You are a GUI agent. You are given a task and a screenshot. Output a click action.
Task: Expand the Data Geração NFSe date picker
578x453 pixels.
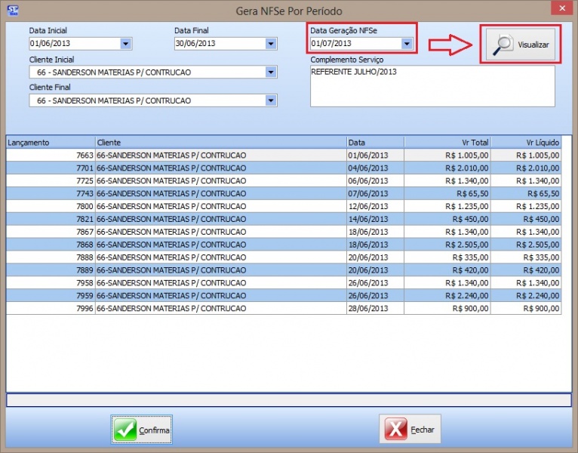(x=407, y=44)
